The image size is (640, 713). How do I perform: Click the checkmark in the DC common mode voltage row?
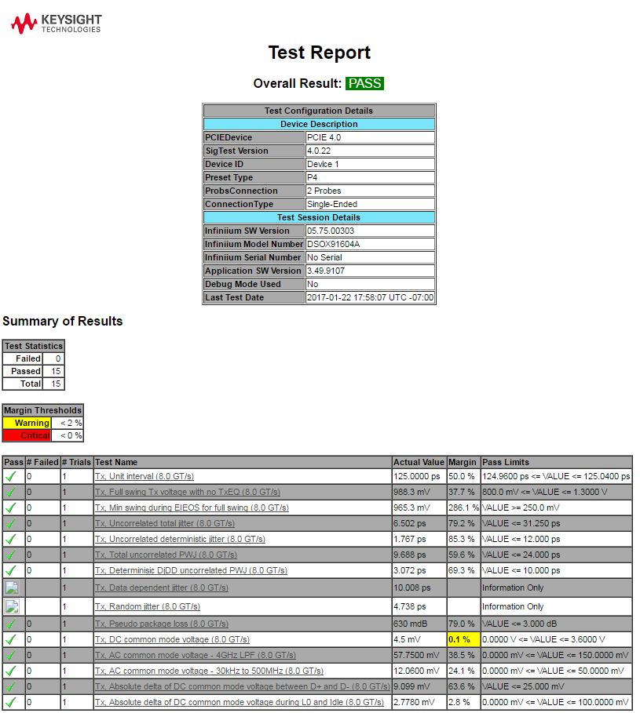coord(11,639)
